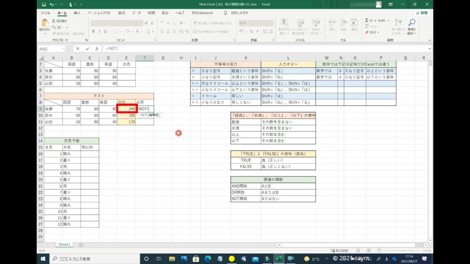Viewport: 470px width, 264px height.
Task: Select cell E10 containing 180
Action: click(x=126, y=115)
